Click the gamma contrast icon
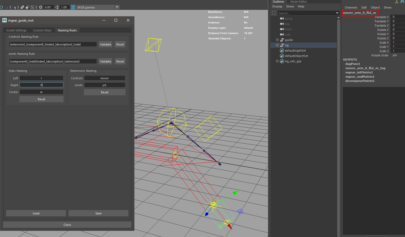The width and height of the screenshot is (405, 237). coord(57,7)
